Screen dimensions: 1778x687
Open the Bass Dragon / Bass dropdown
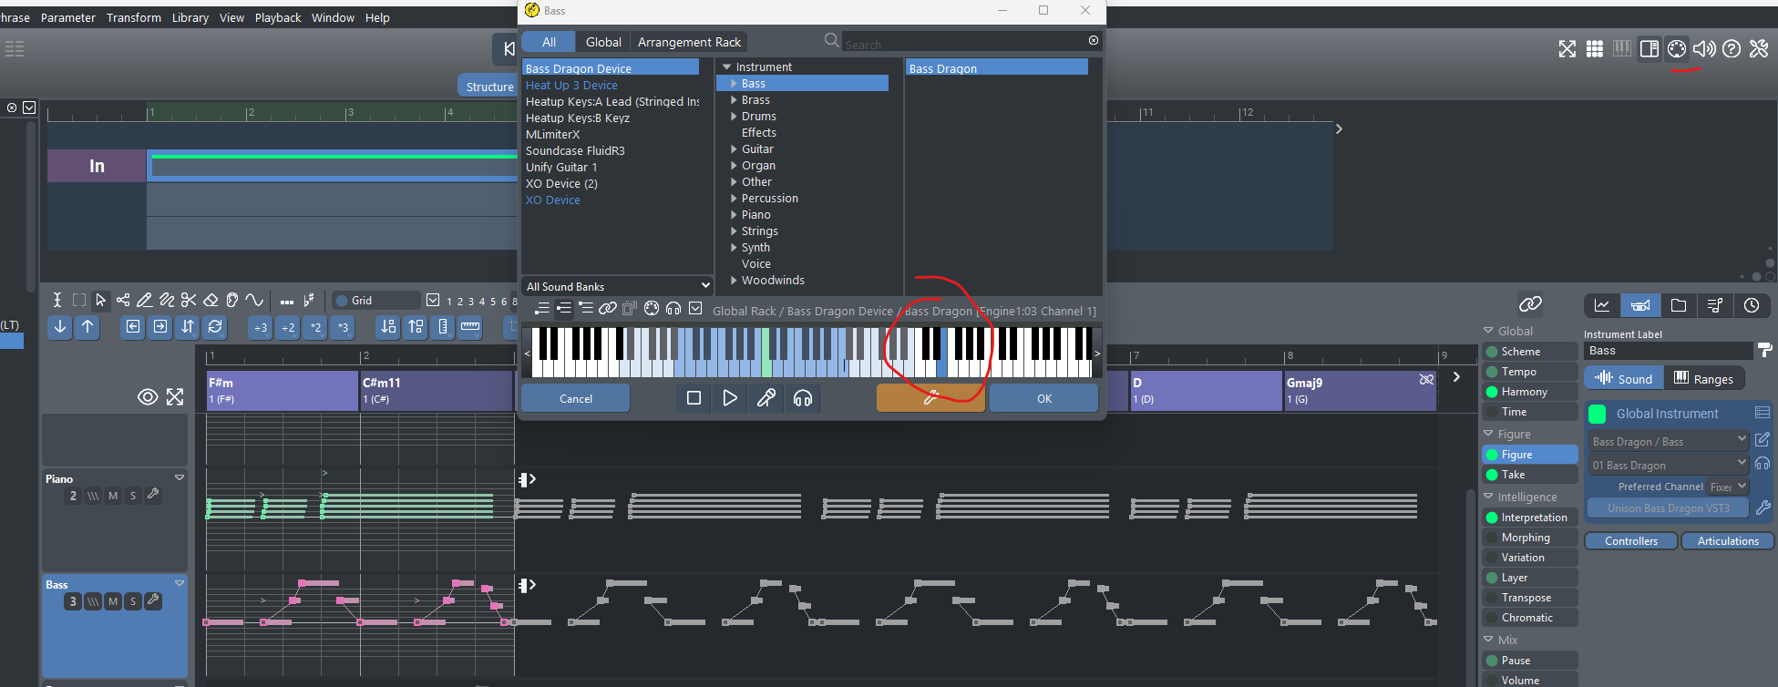click(1668, 441)
